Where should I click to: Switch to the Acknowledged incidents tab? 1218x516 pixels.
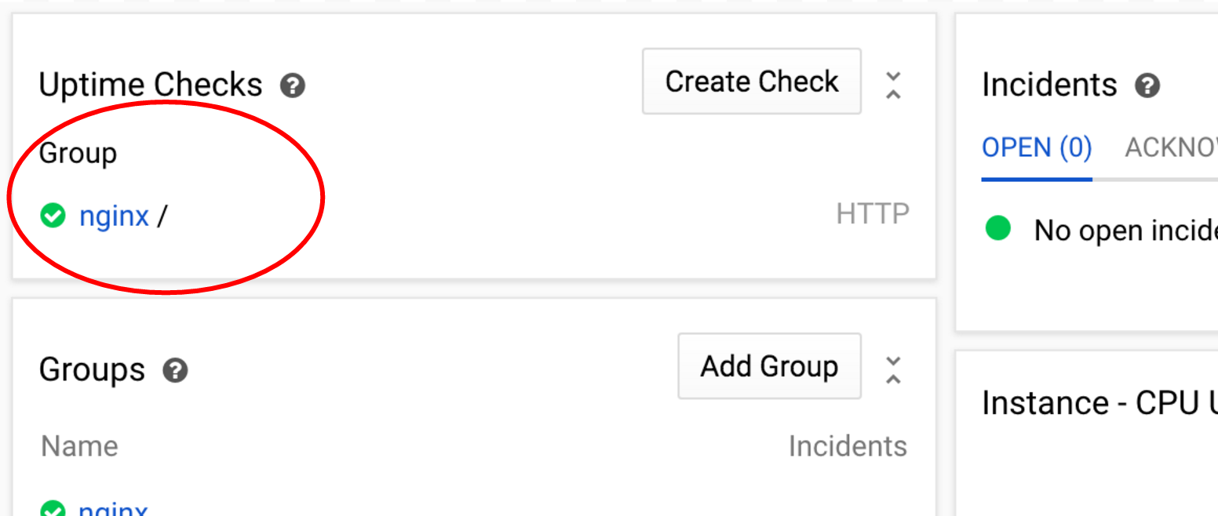1171,147
